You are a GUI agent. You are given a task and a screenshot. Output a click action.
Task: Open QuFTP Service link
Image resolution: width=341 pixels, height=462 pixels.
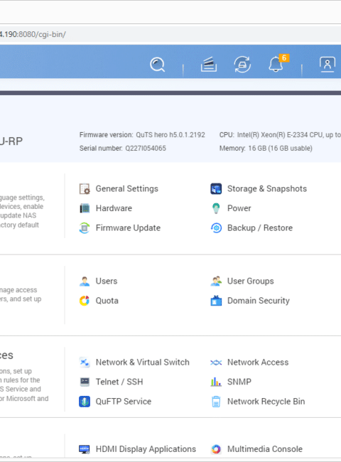click(x=124, y=402)
